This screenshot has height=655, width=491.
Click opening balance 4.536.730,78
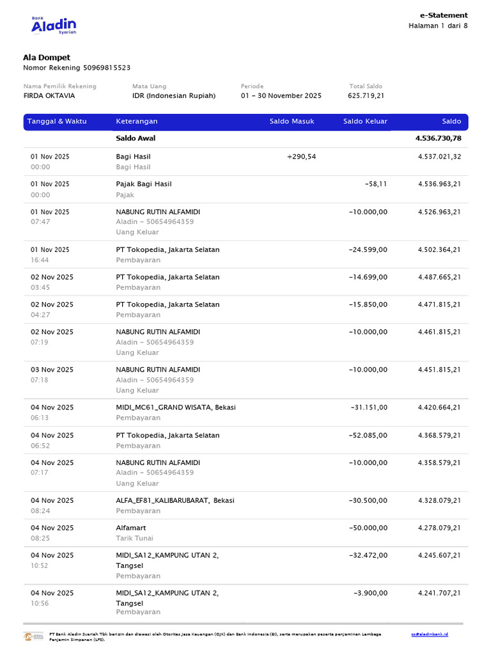pos(439,138)
